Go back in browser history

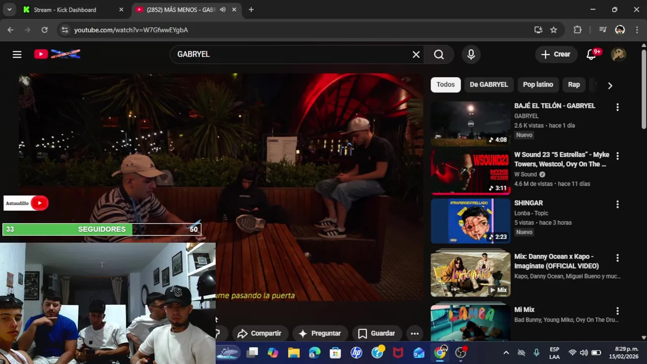tap(10, 30)
